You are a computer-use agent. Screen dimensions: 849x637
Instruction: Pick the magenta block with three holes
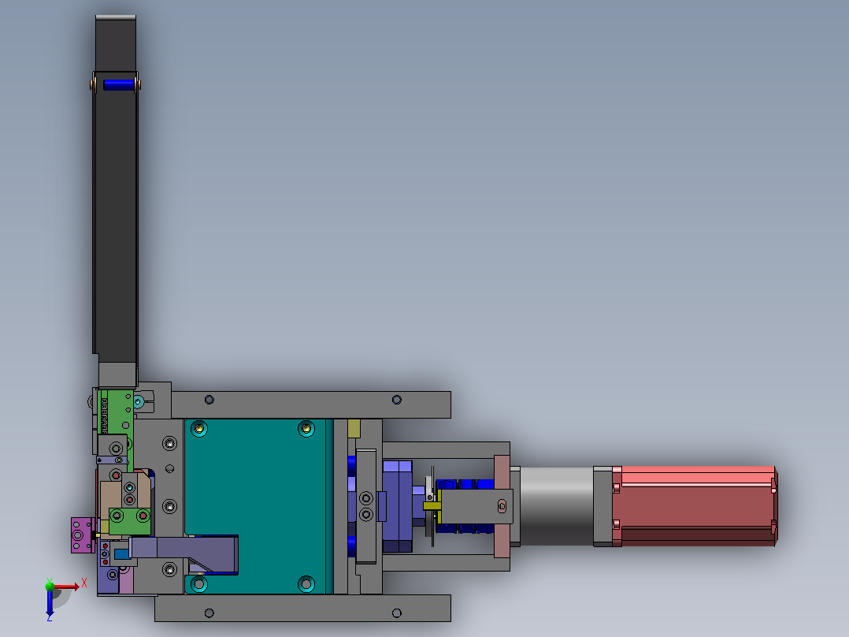coord(82,535)
